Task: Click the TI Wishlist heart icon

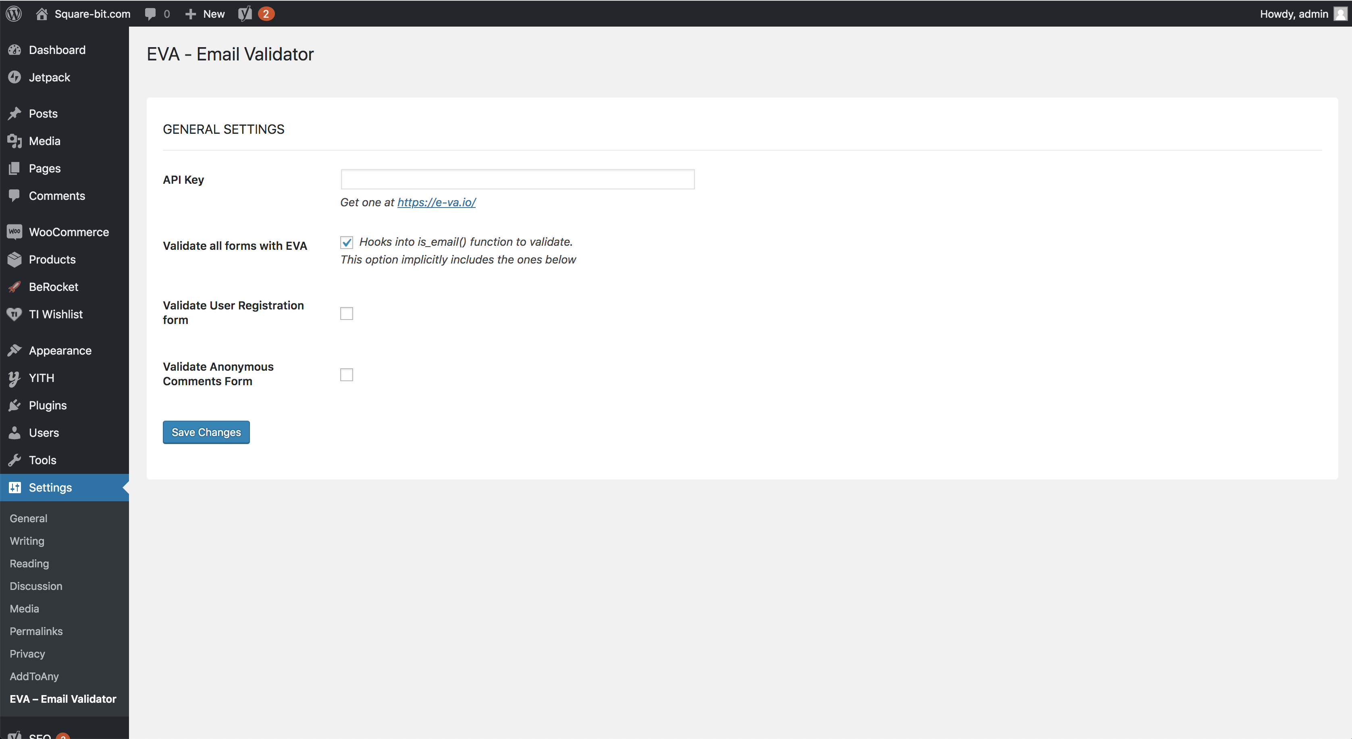Action: [x=15, y=314]
